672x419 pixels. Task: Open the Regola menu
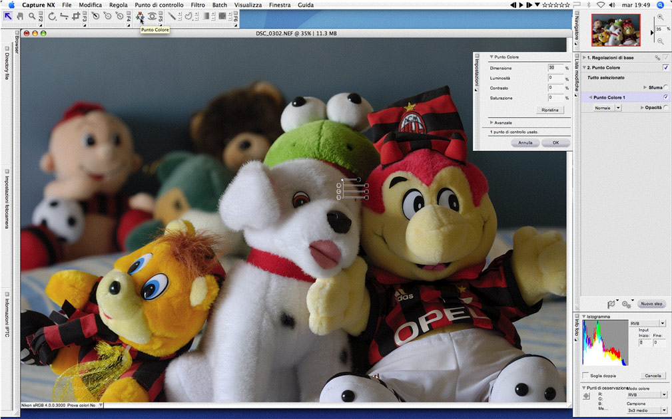pyautogui.click(x=119, y=5)
